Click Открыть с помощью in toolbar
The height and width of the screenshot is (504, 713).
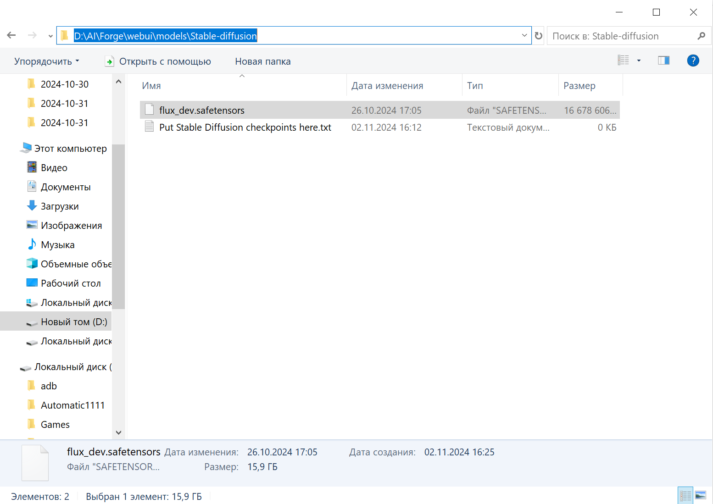pyautogui.click(x=158, y=61)
